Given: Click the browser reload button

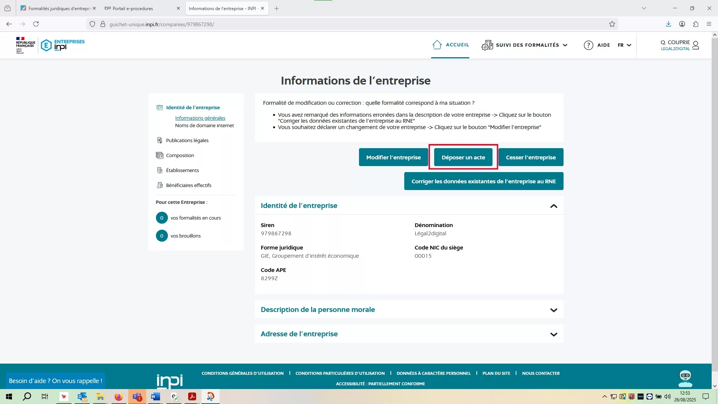Looking at the screenshot, I should coord(36,24).
